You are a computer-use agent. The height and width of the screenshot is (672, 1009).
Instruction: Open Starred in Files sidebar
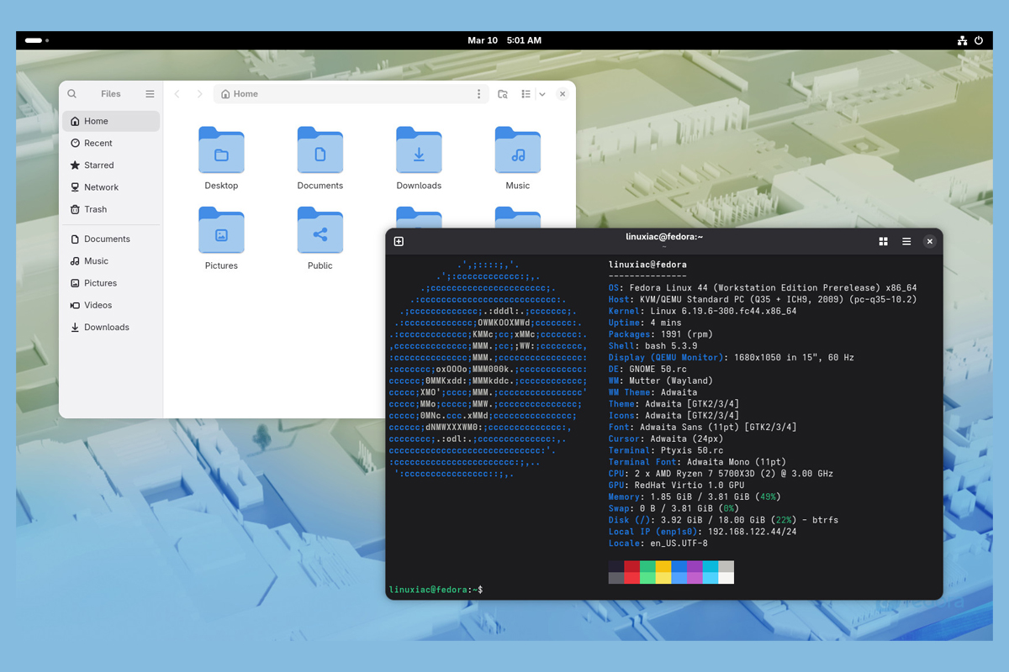coord(111,165)
